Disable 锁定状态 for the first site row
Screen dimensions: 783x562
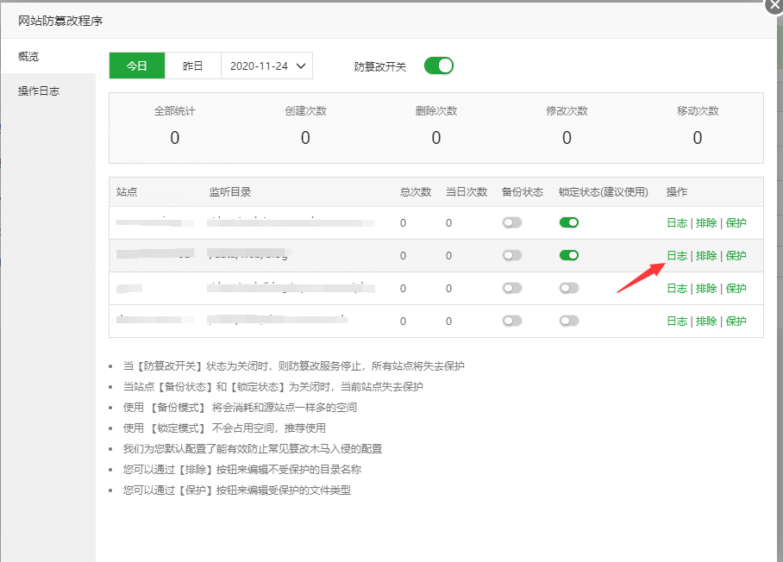568,222
